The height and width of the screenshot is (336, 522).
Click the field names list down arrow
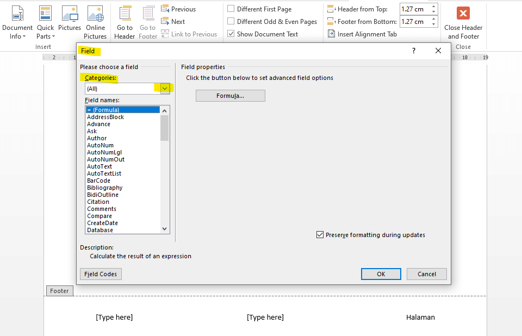click(x=164, y=229)
